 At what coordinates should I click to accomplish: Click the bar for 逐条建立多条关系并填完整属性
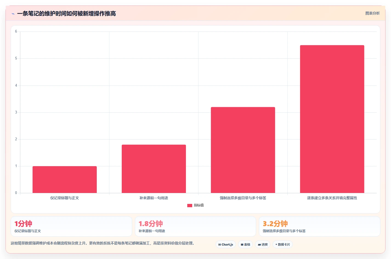[332, 119]
